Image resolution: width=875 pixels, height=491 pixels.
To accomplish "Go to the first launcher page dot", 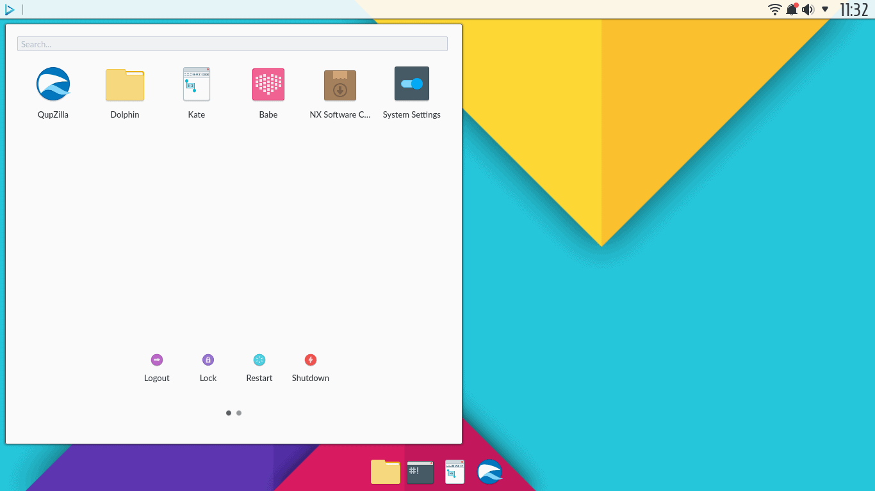I will (x=229, y=413).
